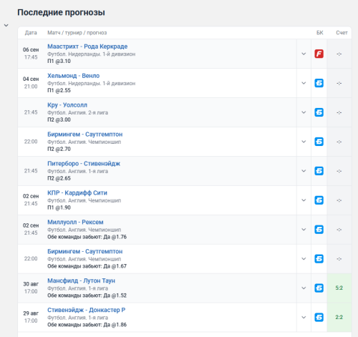The height and width of the screenshot is (337, 358).
Task: Expand the Мансфилд - Лутон Таун forecast
Action: (304, 288)
